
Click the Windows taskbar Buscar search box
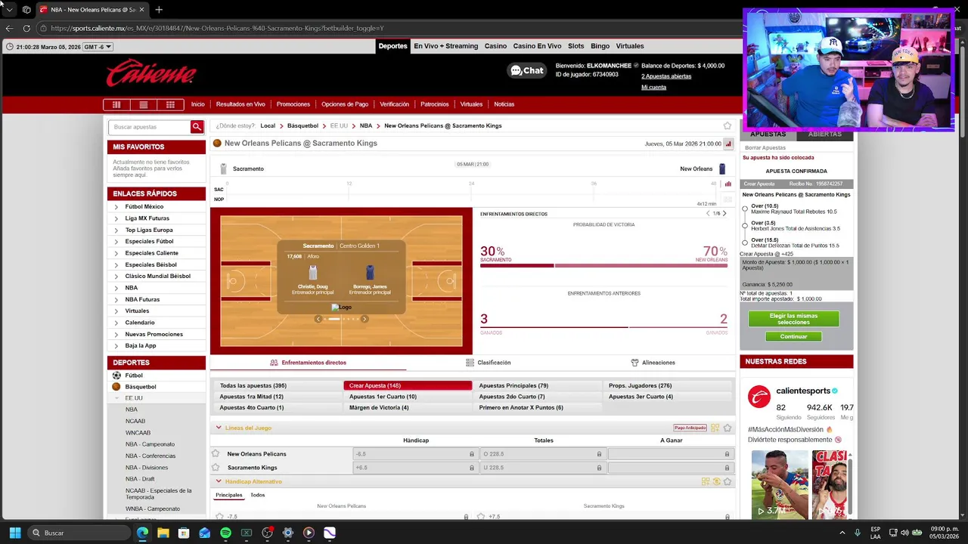[79, 533]
